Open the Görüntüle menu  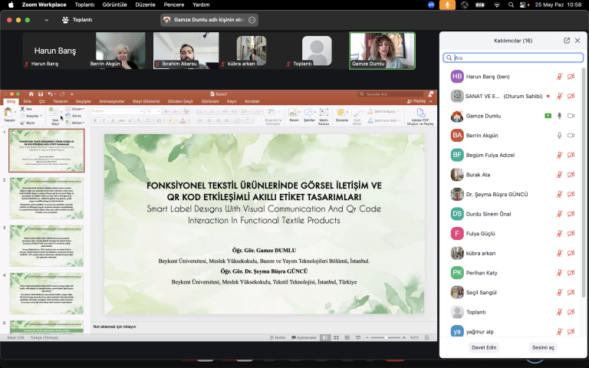[115, 5]
